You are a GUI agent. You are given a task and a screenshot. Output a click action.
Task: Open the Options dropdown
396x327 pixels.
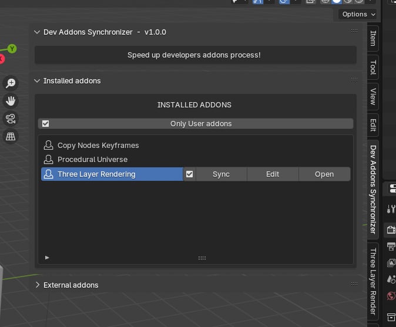[x=357, y=14]
